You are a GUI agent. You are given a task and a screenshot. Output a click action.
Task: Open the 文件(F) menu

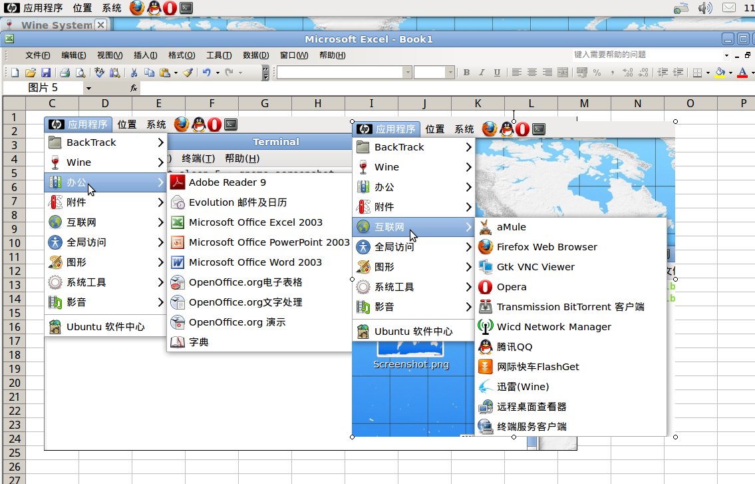[37, 55]
